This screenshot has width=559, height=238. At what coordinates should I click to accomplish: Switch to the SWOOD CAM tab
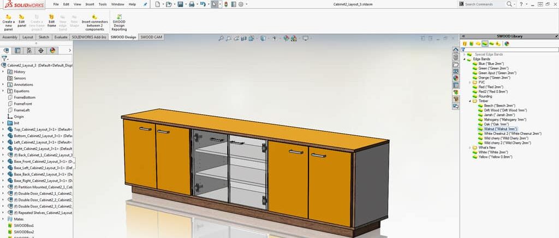tap(151, 37)
